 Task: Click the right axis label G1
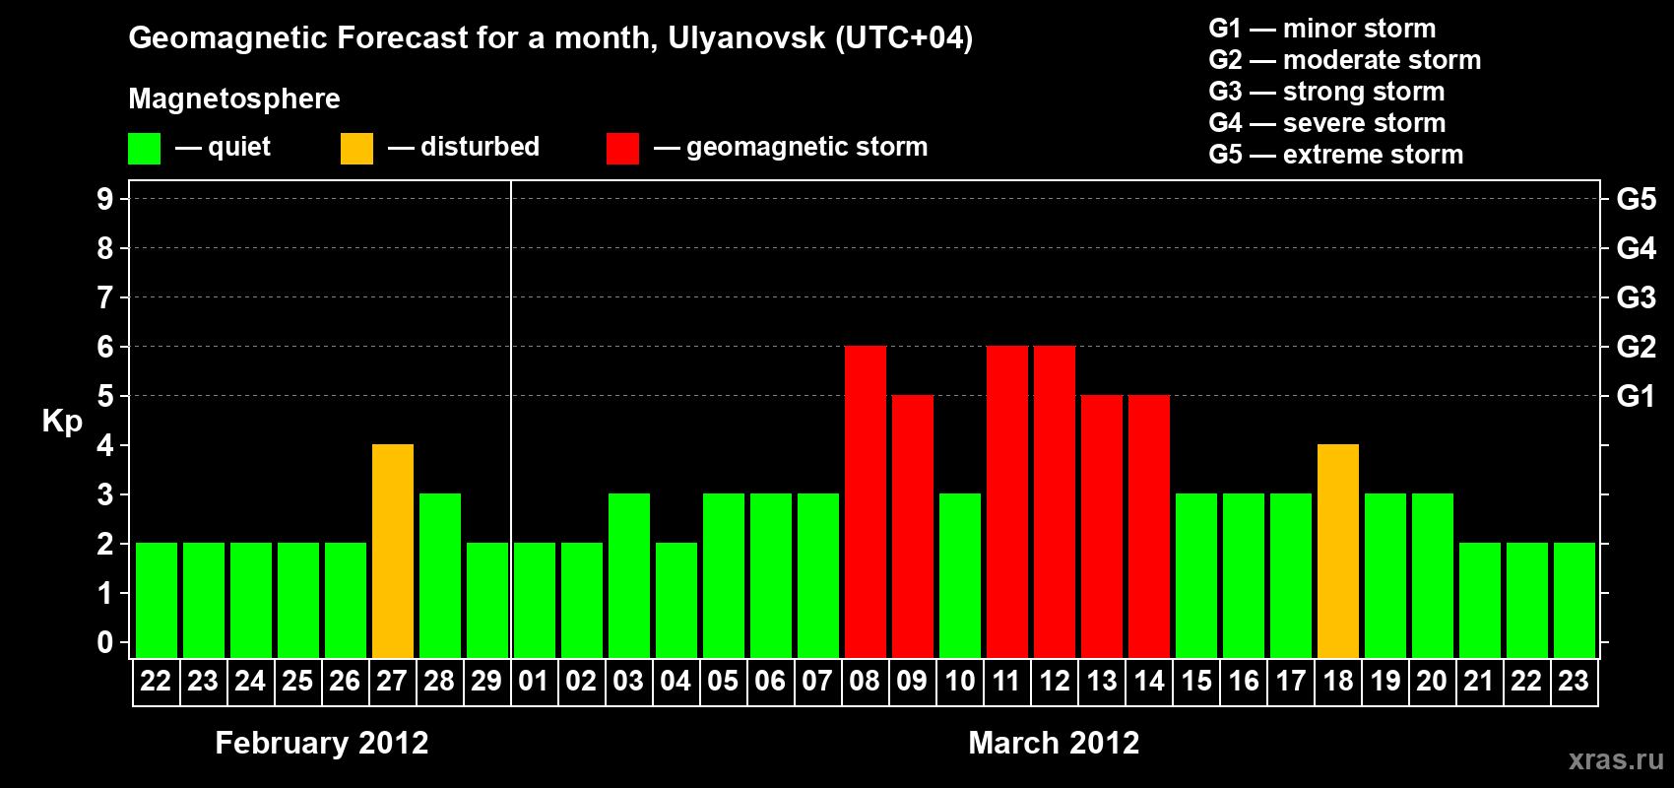click(1637, 396)
